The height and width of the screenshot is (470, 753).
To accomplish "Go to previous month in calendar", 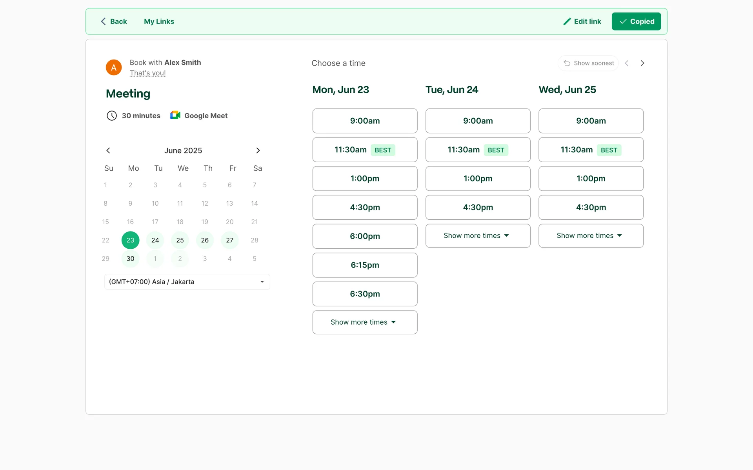I will (x=108, y=150).
